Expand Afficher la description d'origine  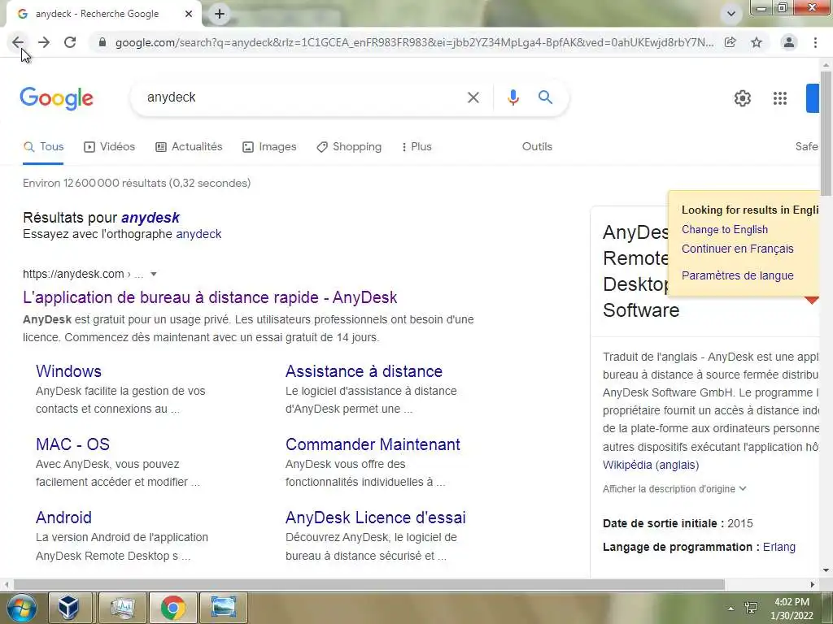click(x=674, y=488)
